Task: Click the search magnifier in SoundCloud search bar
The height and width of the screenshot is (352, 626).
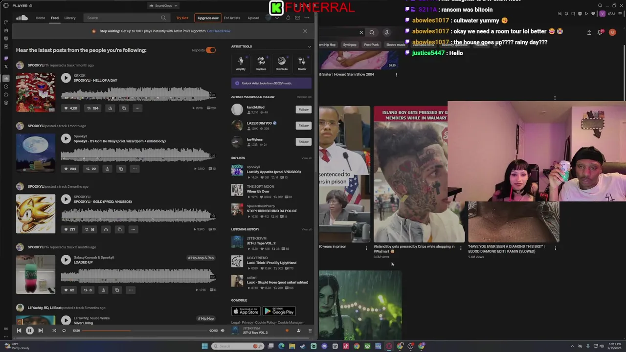Action: click(x=163, y=18)
